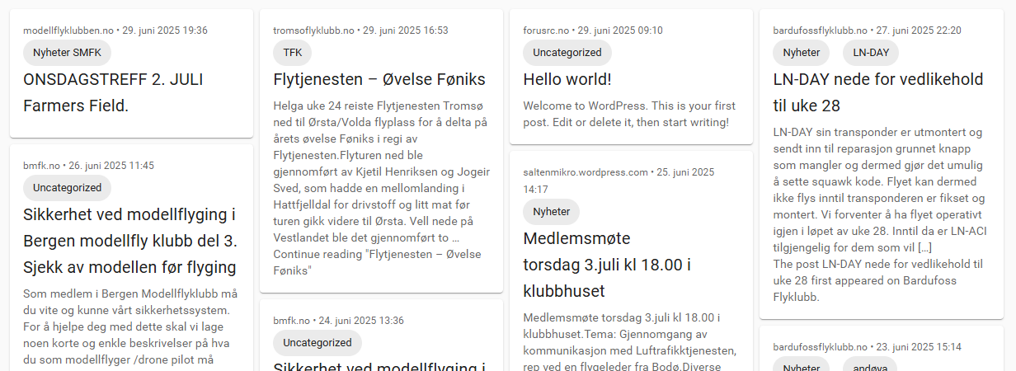
Task: Open Sikkerhet ved modellflyging del 3 post
Action: [130, 241]
